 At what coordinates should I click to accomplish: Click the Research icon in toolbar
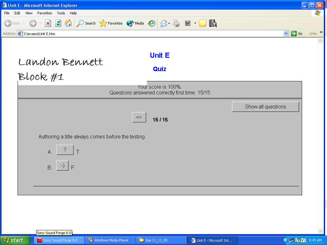pos(213,23)
